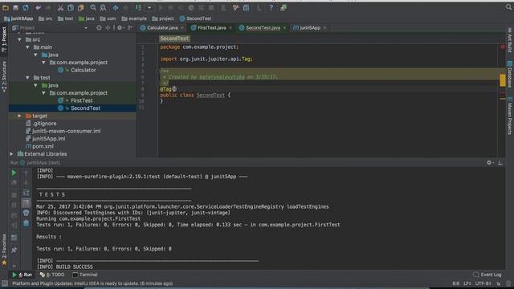Image resolution: width=514 pixels, height=289 pixels.
Task: Select Calculator in the Project tree
Action: [84, 70]
